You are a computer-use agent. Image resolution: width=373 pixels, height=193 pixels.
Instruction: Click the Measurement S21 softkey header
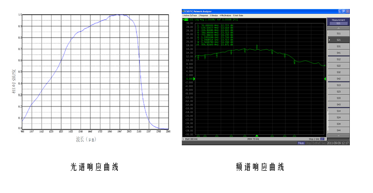338,22
